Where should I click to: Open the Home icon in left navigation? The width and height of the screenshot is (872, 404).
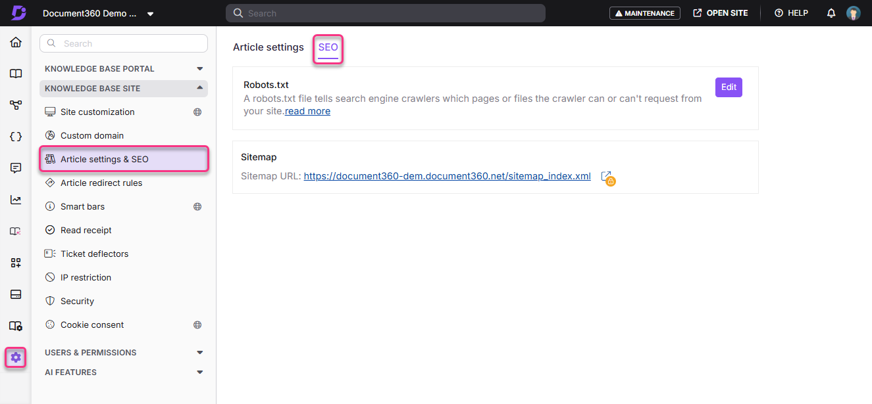coord(15,41)
